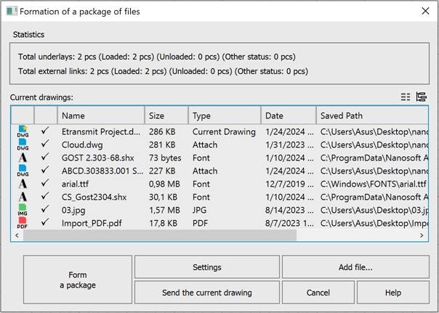Switch to tree view icon
The height and width of the screenshot is (313, 439).
coord(422,97)
